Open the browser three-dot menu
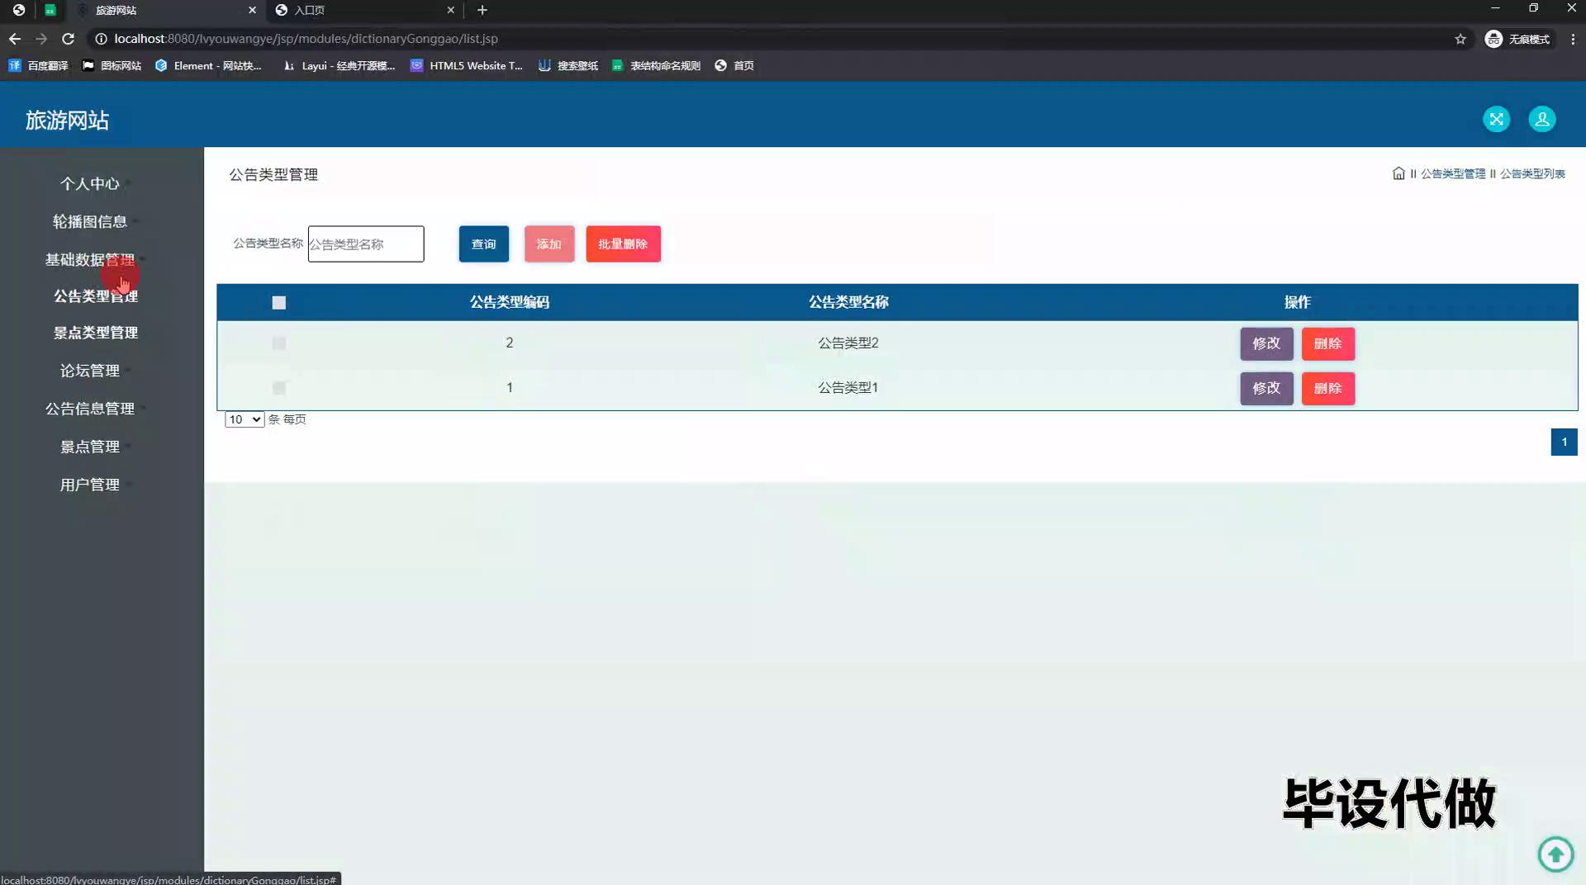 1573,39
